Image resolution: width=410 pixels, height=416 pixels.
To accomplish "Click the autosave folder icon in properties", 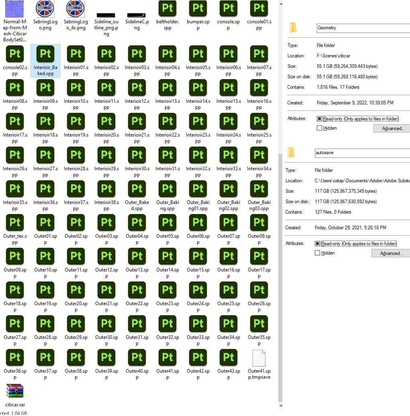I will [x=291, y=153].
